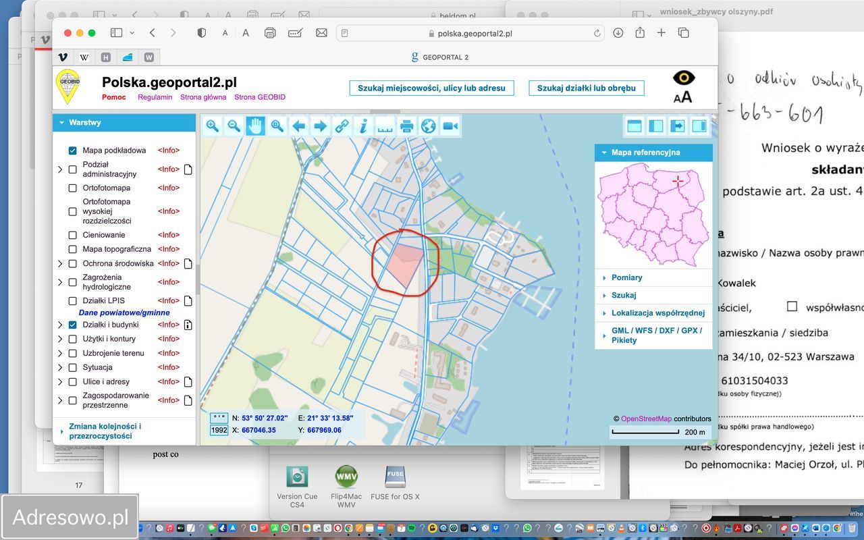Toggle the Mapa topograficzna checkbox
The image size is (864, 540).
pos(73,249)
